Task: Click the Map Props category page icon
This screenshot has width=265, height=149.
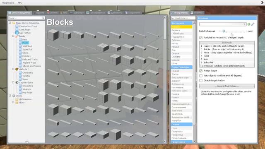Action: click(x=20, y=92)
